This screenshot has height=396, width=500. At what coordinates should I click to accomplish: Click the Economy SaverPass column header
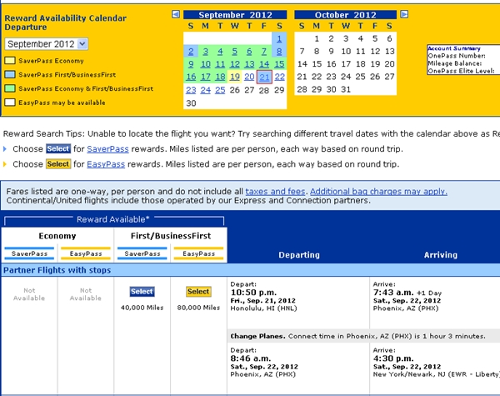click(x=29, y=253)
